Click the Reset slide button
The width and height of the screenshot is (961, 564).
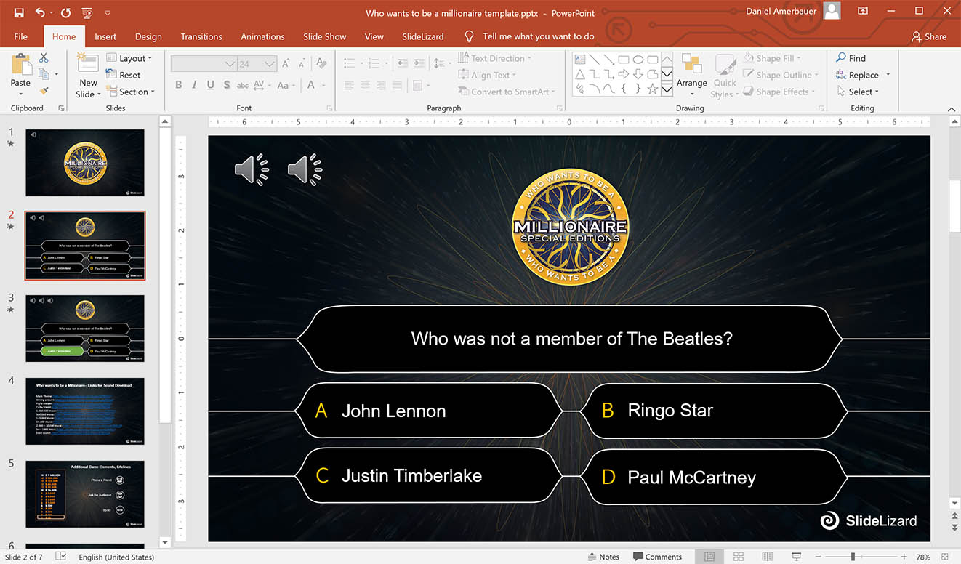click(124, 75)
